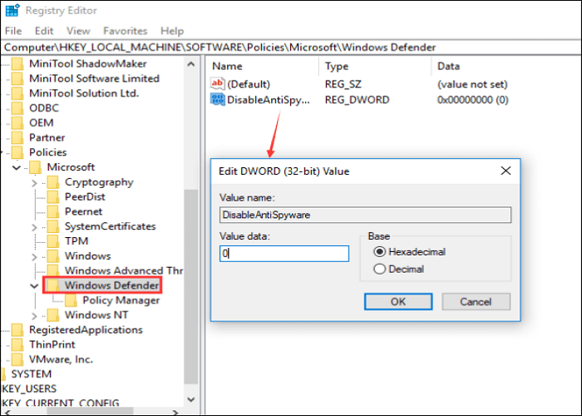The width and height of the screenshot is (582, 416).
Task: Click the Value name field
Action: tap(365, 215)
